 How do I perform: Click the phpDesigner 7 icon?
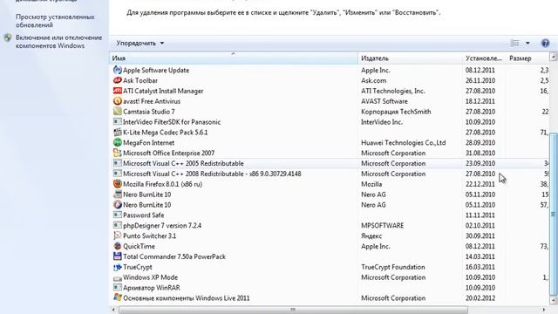tap(117, 225)
